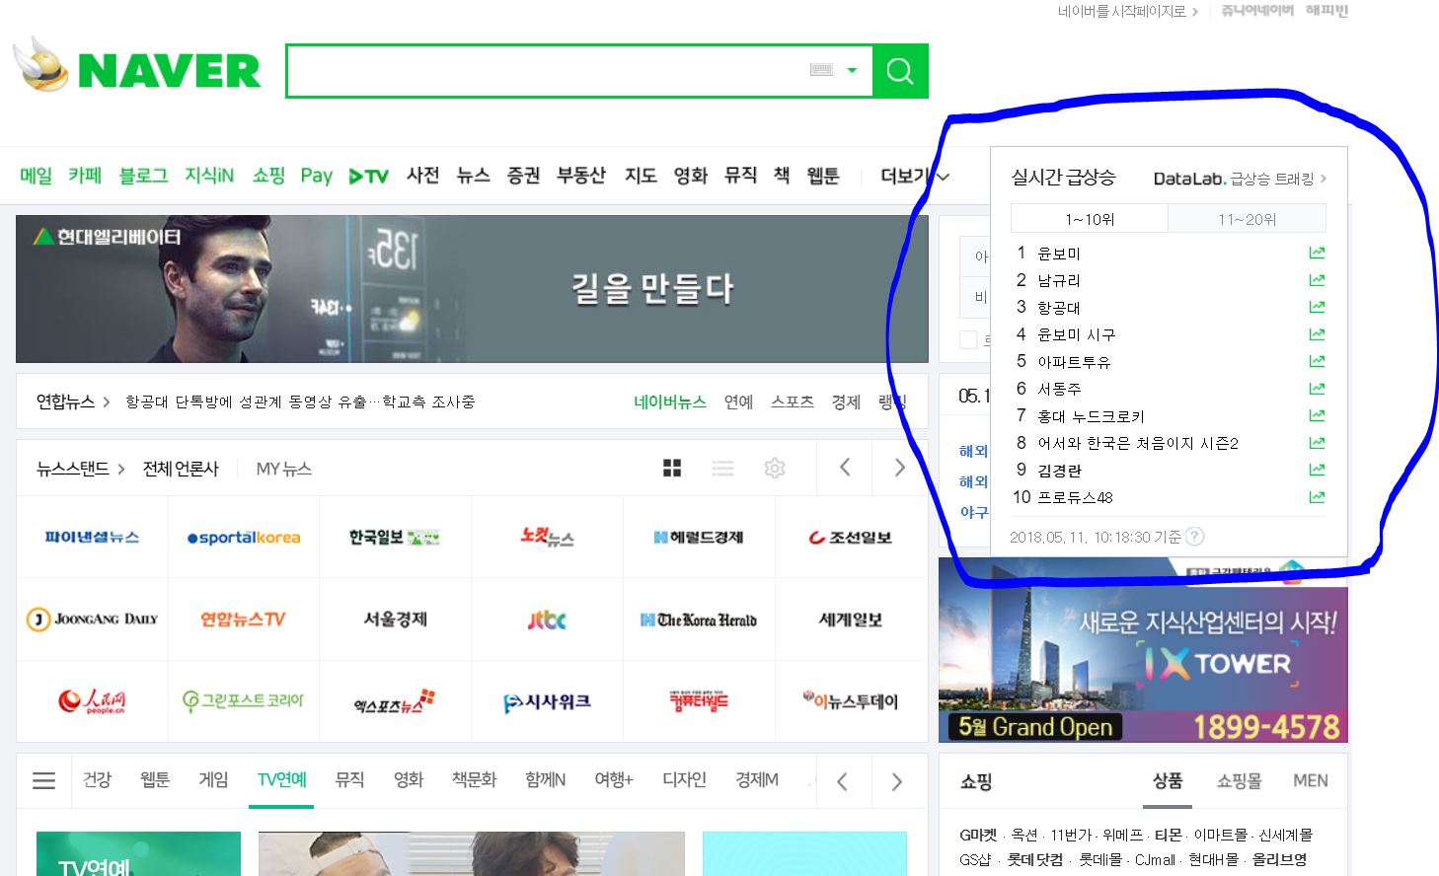Viewport: 1439px width, 876px height.
Task: Open 지식iN in the top navigation
Action: pos(209,176)
